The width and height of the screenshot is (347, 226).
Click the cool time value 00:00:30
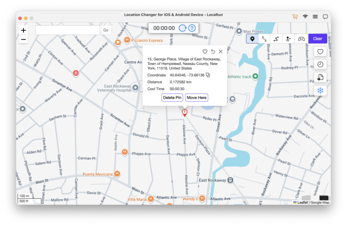(x=177, y=89)
